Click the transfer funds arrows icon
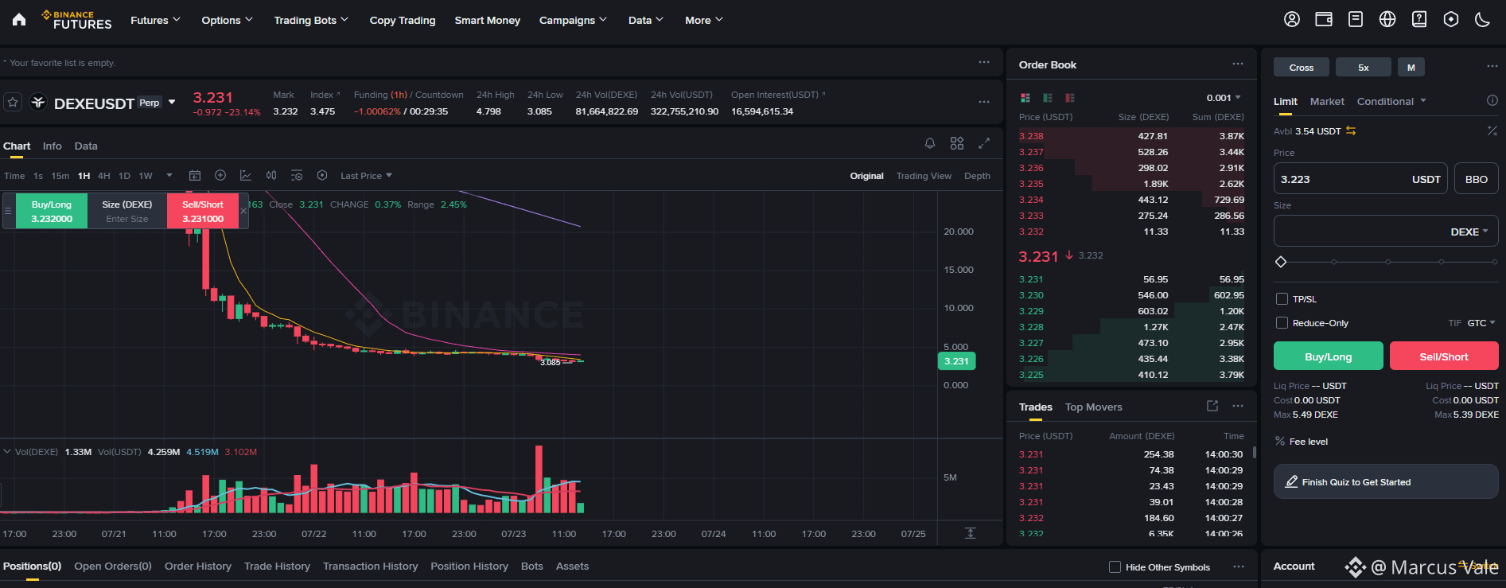Image resolution: width=1506 pixels, height=588 pixels. point(1351,131)
